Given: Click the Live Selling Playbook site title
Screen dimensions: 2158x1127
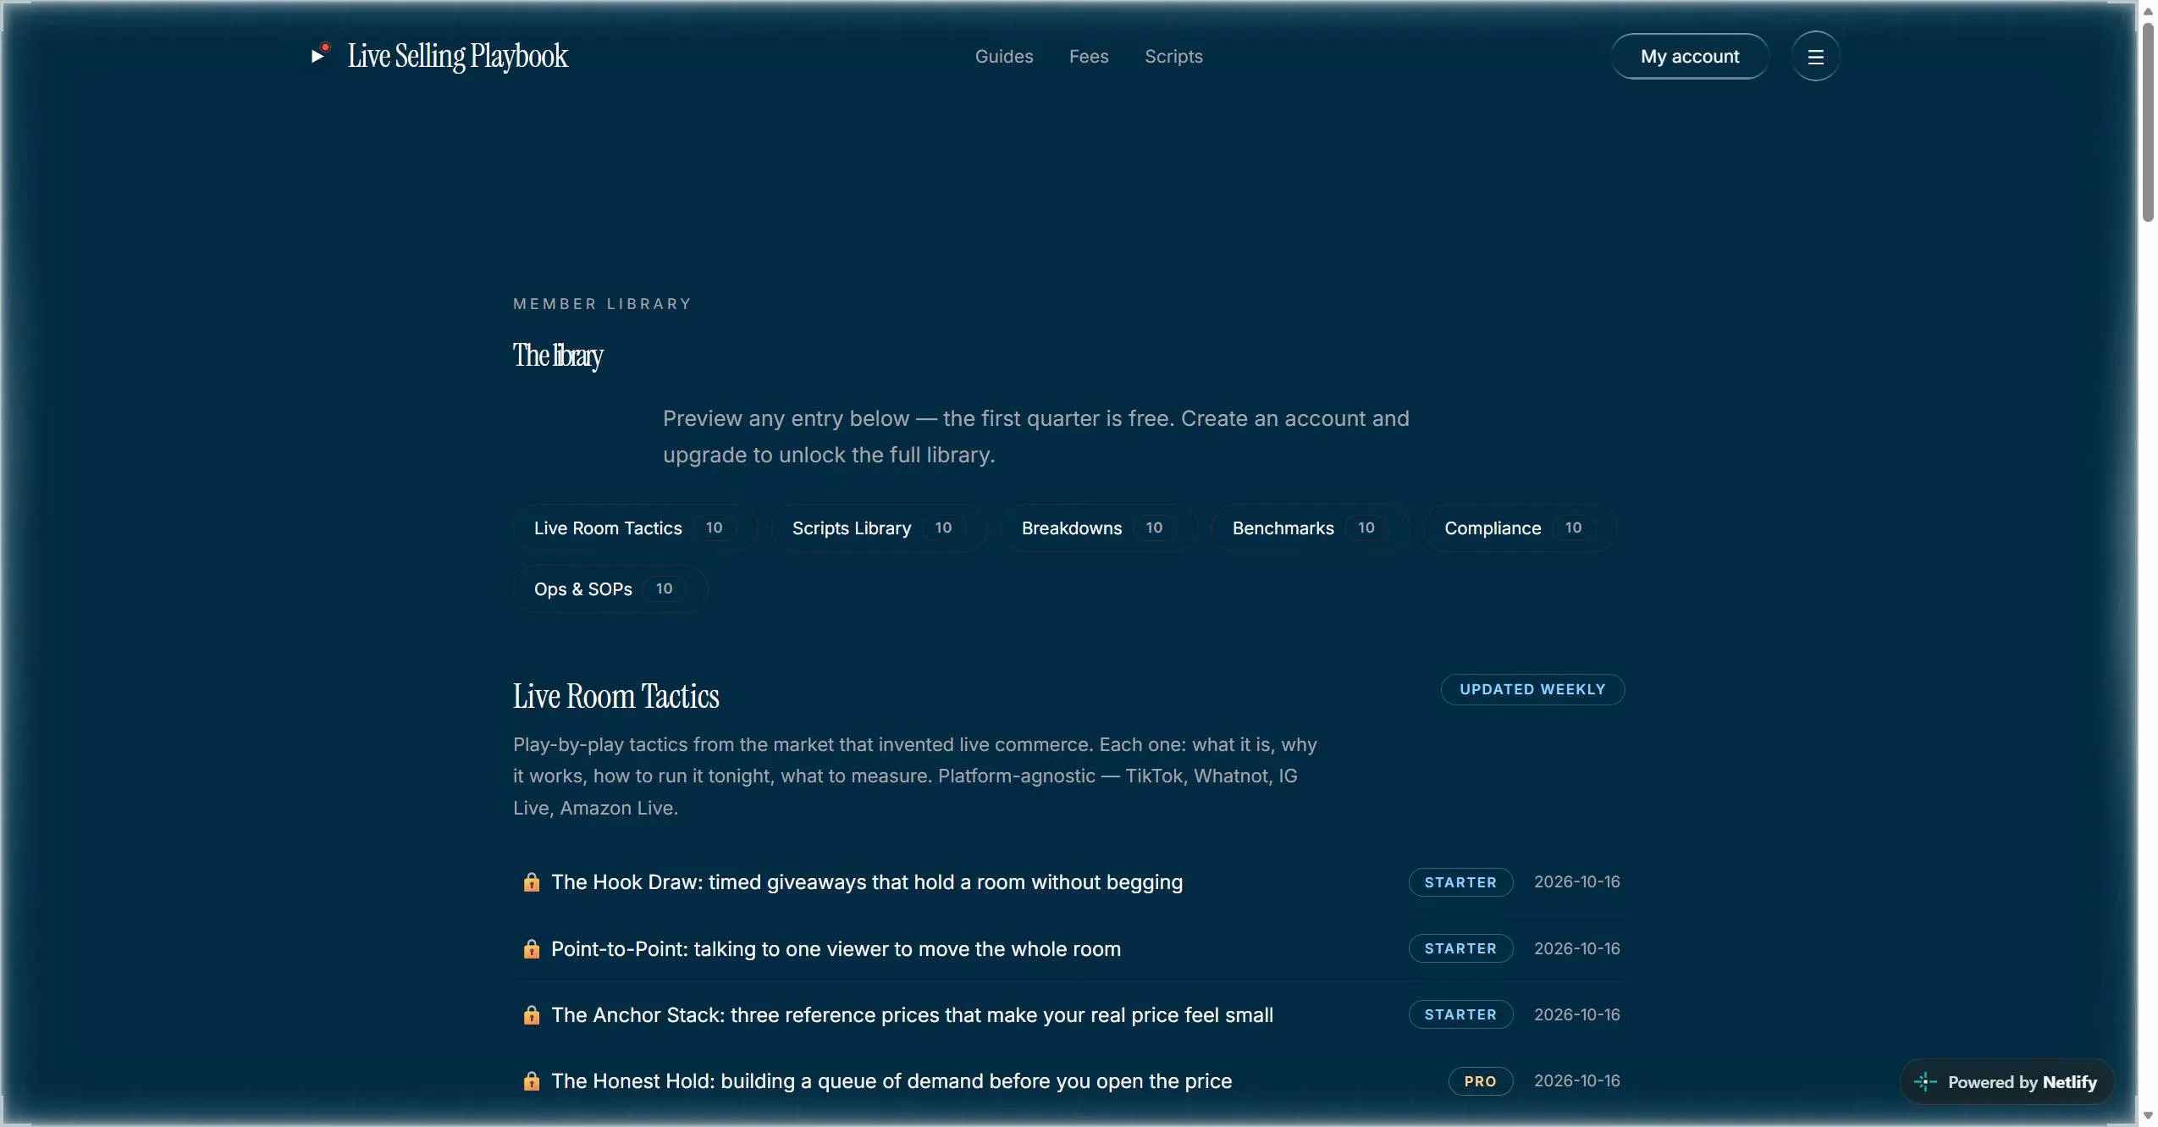Looking at the screenshot, I should pyautogui.click(x=457, y=56).
